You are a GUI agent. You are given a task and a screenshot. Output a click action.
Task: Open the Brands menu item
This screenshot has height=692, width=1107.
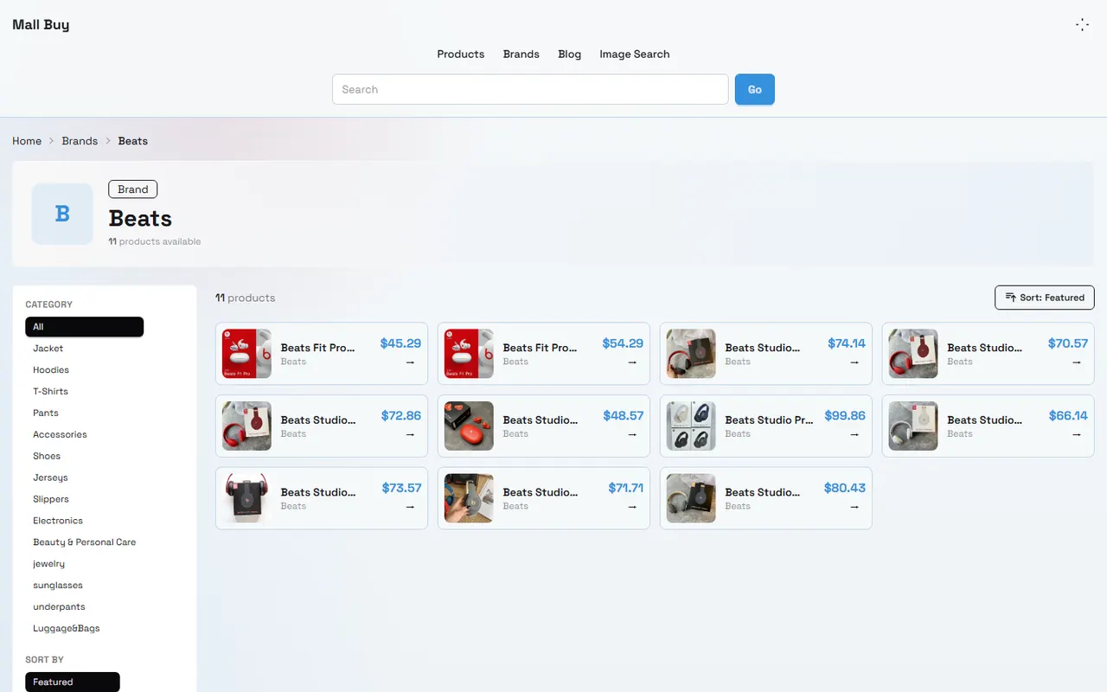(x=522, y=54)
